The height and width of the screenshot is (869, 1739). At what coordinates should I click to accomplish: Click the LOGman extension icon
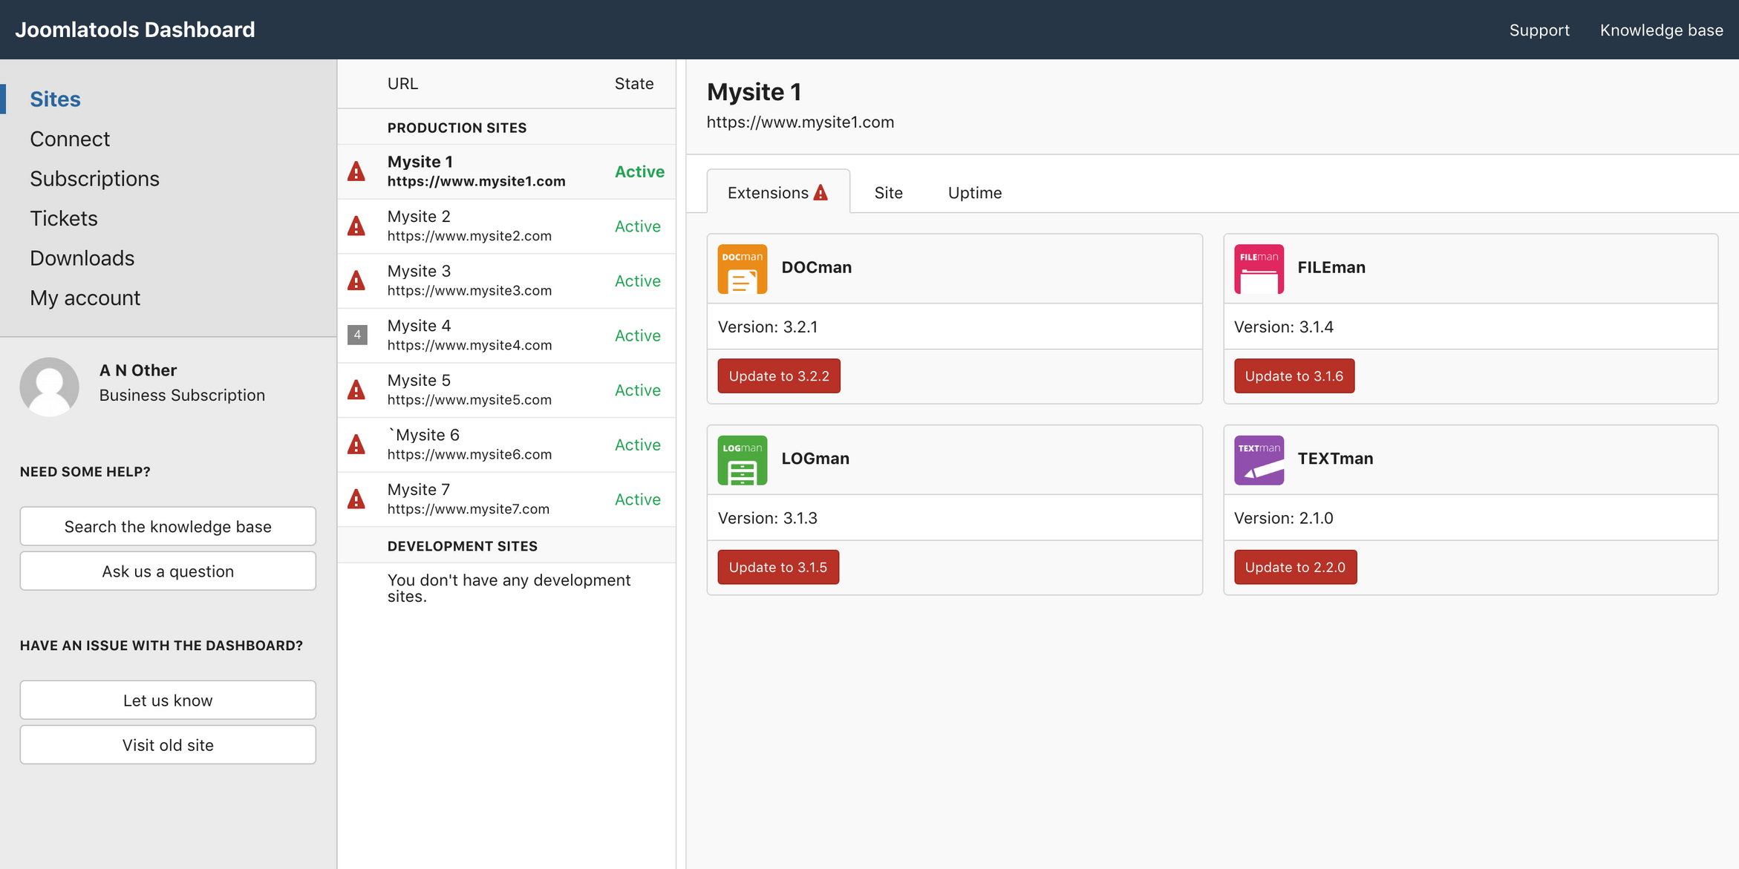[x=742, y=460]
